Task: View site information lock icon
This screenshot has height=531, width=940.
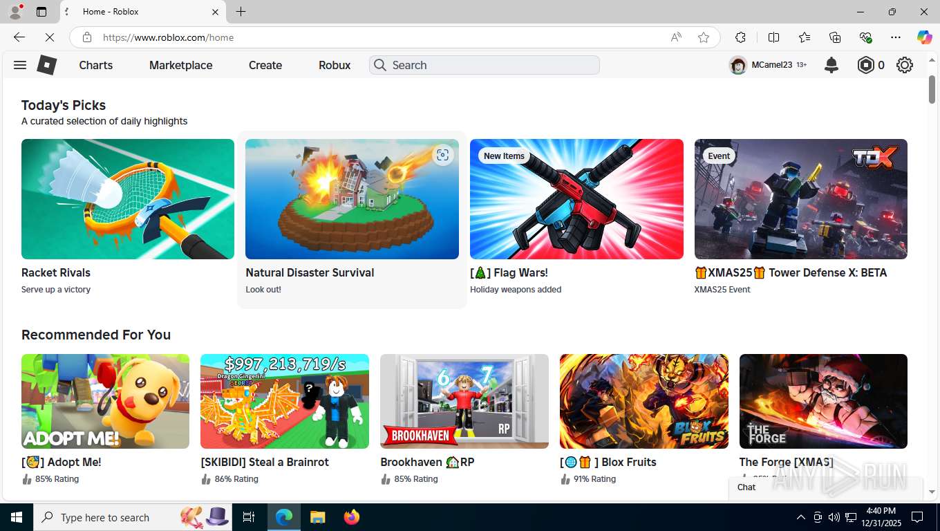Action: [86, 37]
